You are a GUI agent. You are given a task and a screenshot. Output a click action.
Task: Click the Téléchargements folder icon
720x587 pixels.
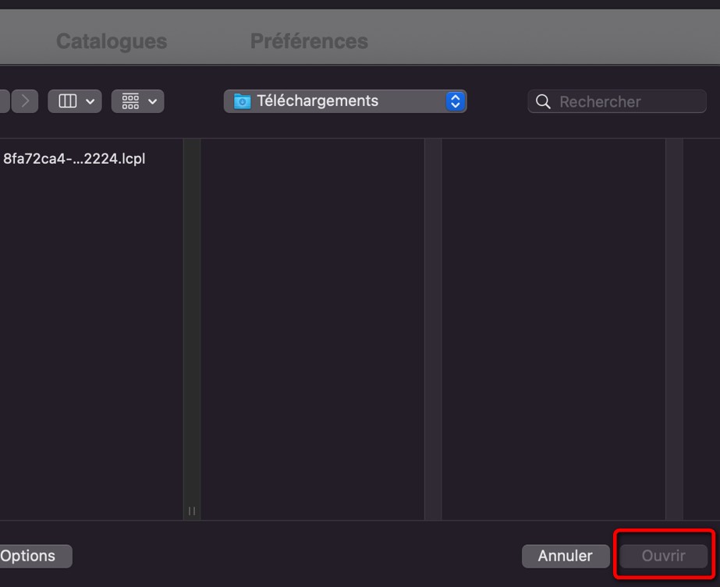243,101
